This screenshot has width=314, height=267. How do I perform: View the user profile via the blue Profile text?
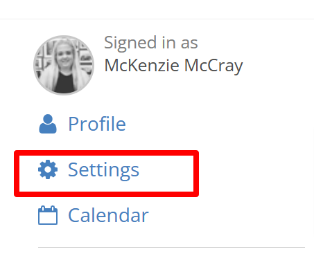click(97, 124)
